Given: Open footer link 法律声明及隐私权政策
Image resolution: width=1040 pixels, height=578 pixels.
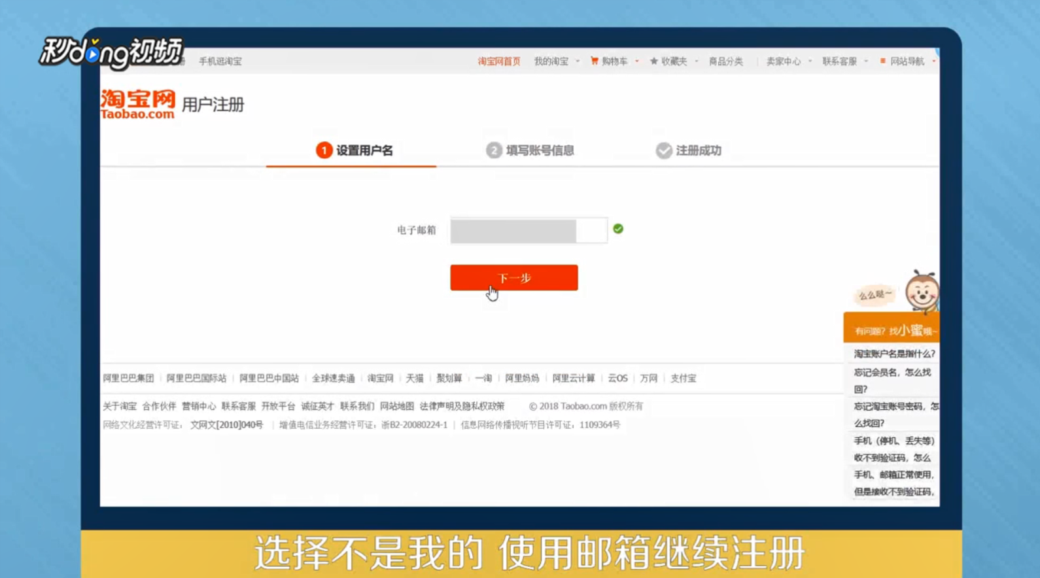Looking at the screenshot, I should coord(462,407).
